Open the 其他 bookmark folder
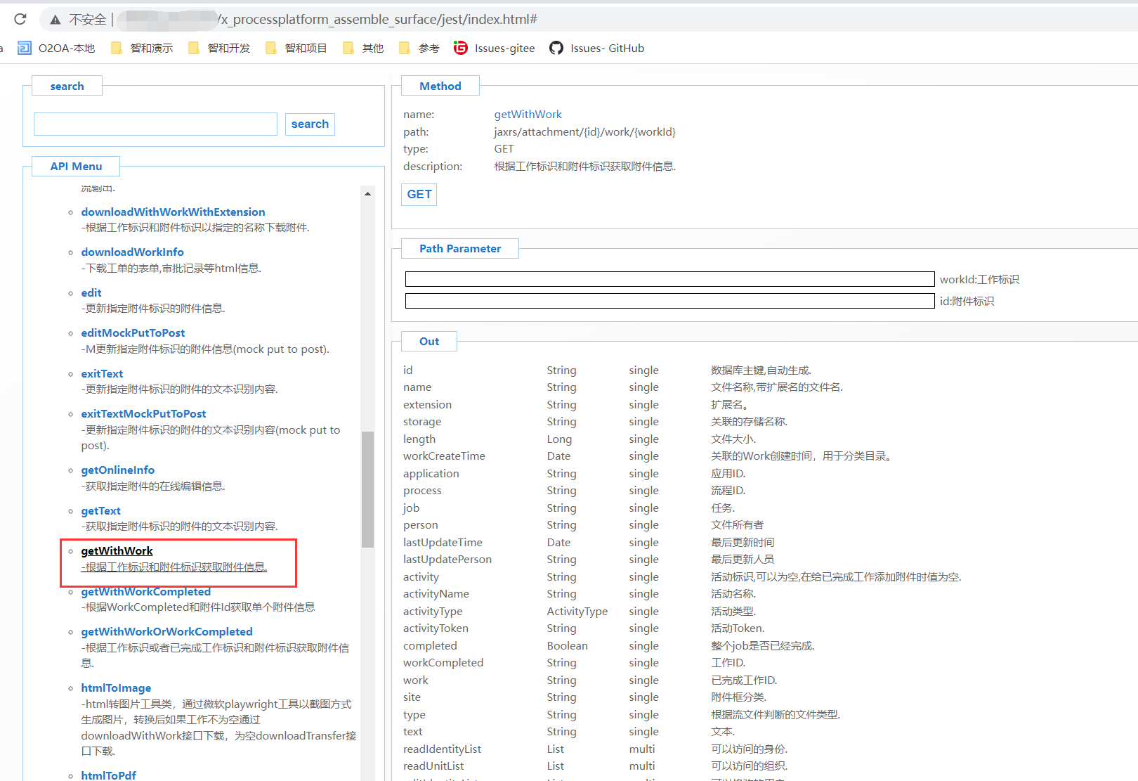The height and width of the screenshot is (781, 1138). tap(364, 48)
